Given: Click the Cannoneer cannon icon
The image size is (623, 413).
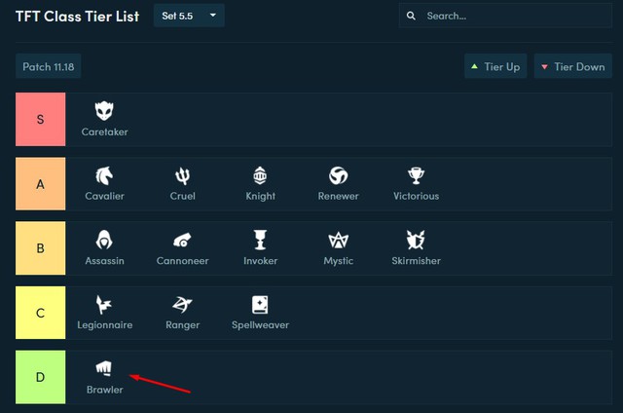Looking at the screenshot, I should pos(182,240).
